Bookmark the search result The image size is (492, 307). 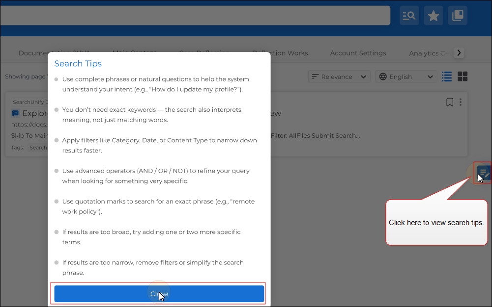[449, 102]
